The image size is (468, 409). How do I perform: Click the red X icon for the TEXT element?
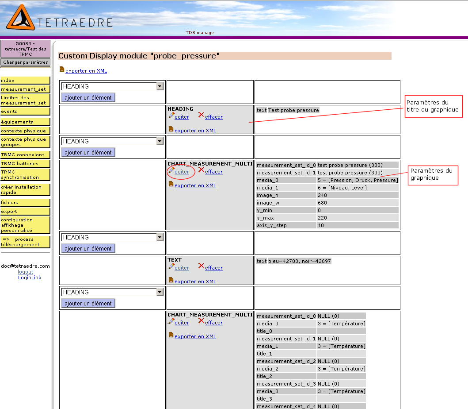201,266
